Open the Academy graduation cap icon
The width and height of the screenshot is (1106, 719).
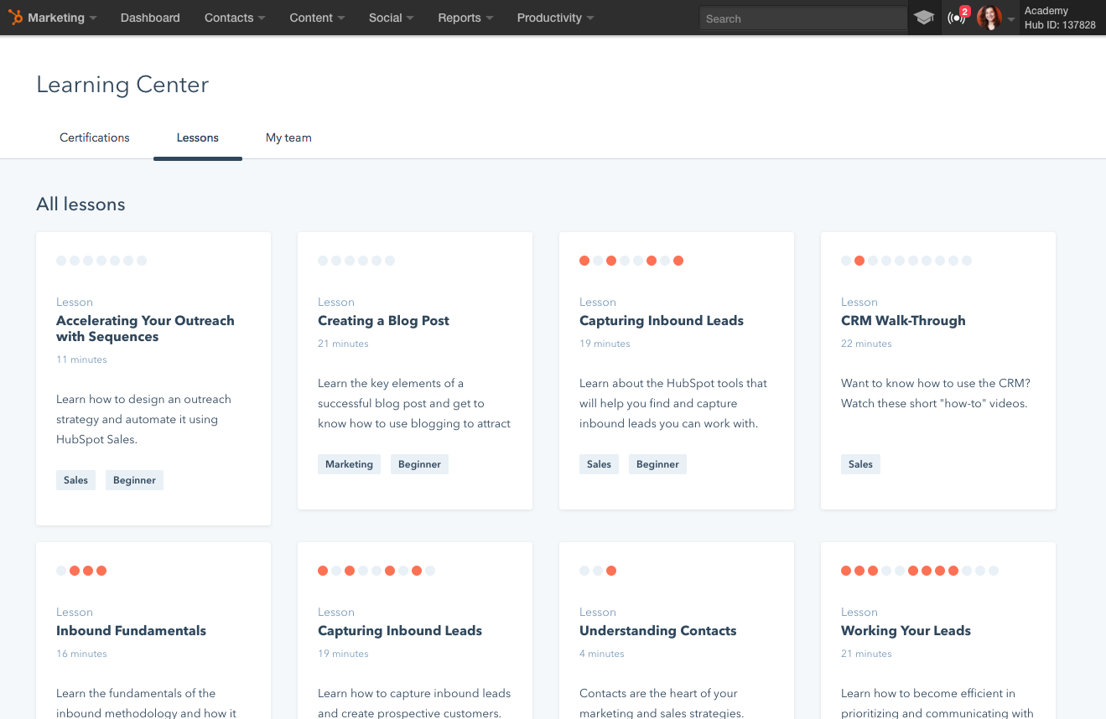click(x=924, y=18)
